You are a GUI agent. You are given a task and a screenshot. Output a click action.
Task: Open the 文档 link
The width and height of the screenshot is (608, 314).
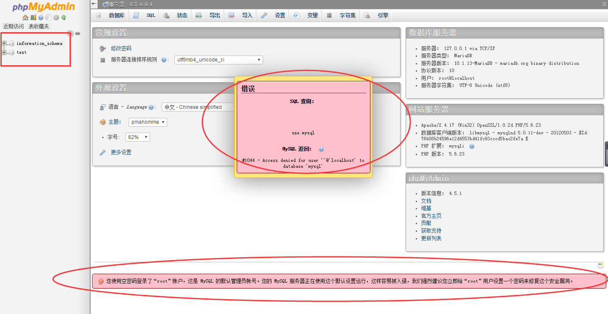pyautogui.click(x=426, y=201)
